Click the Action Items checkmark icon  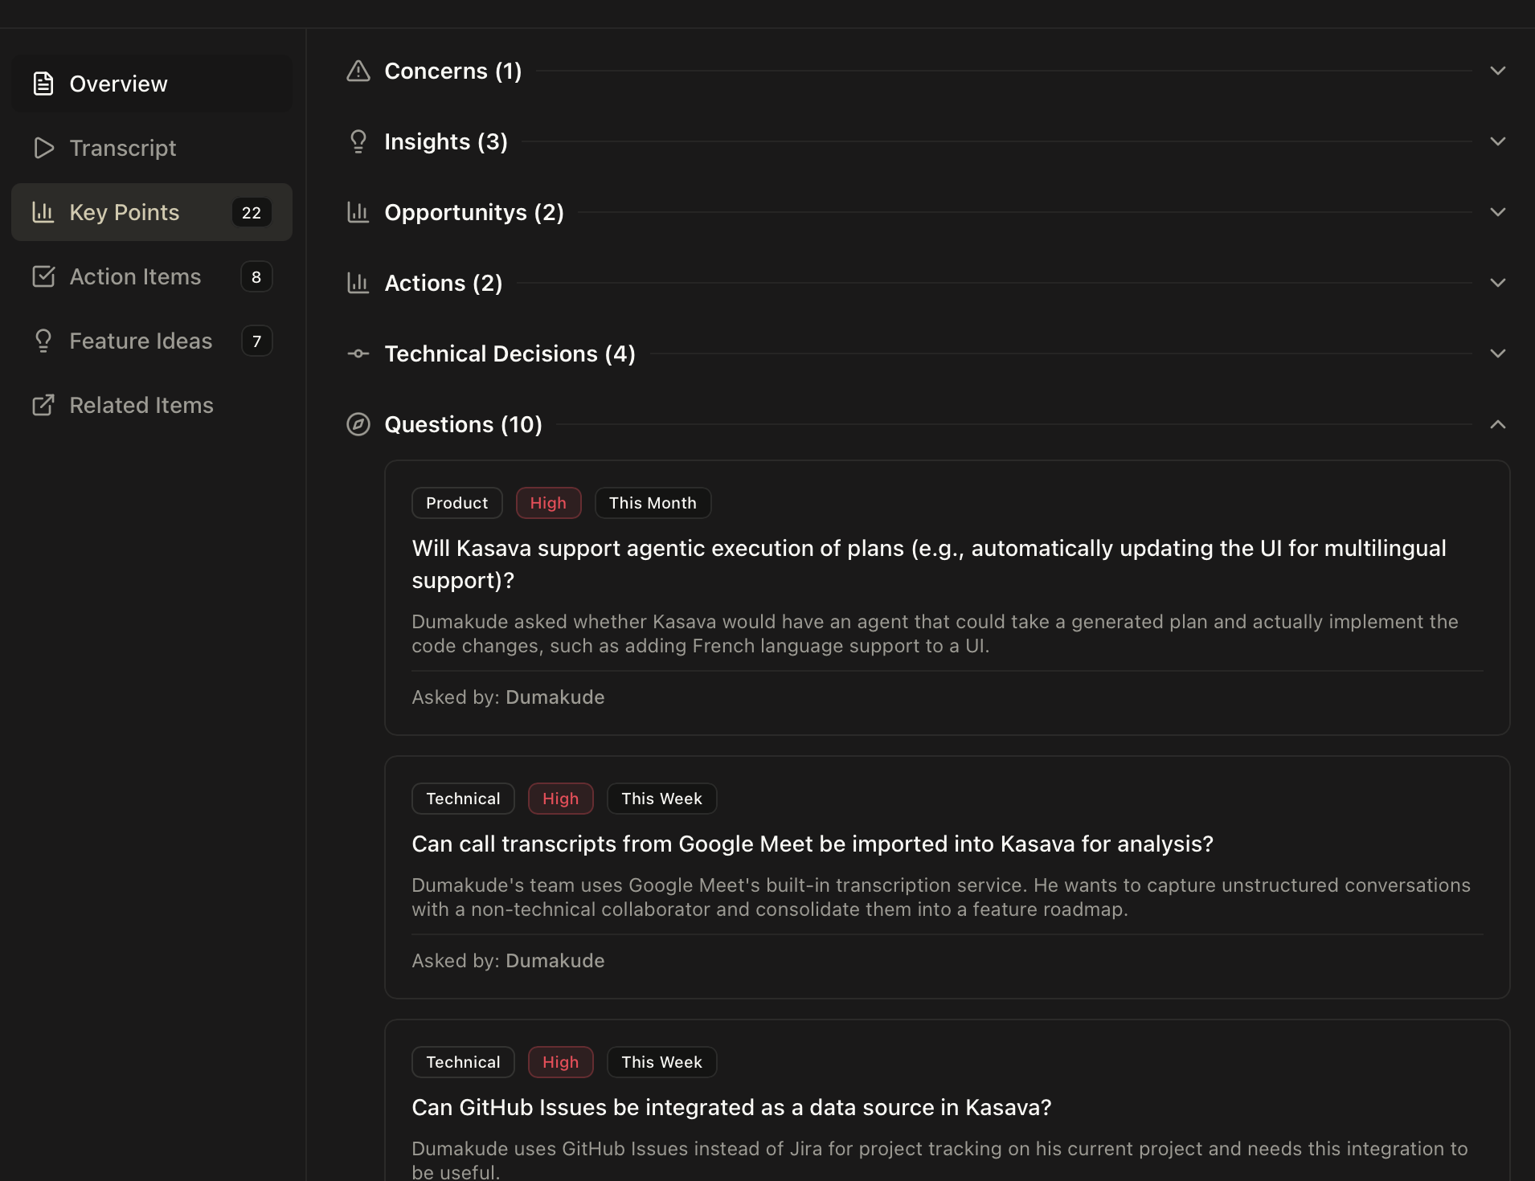pyautogui.click(x=43, y=276)
